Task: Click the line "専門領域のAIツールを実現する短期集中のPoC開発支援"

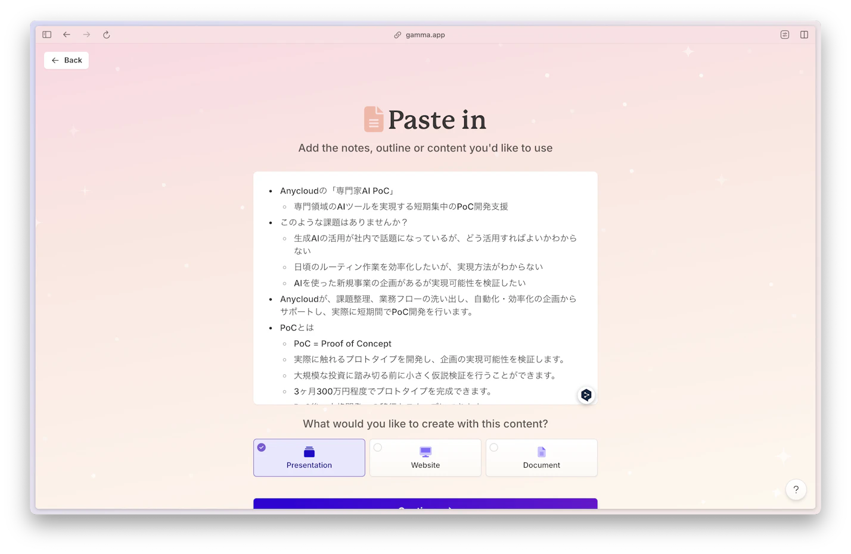Action: 401,206
